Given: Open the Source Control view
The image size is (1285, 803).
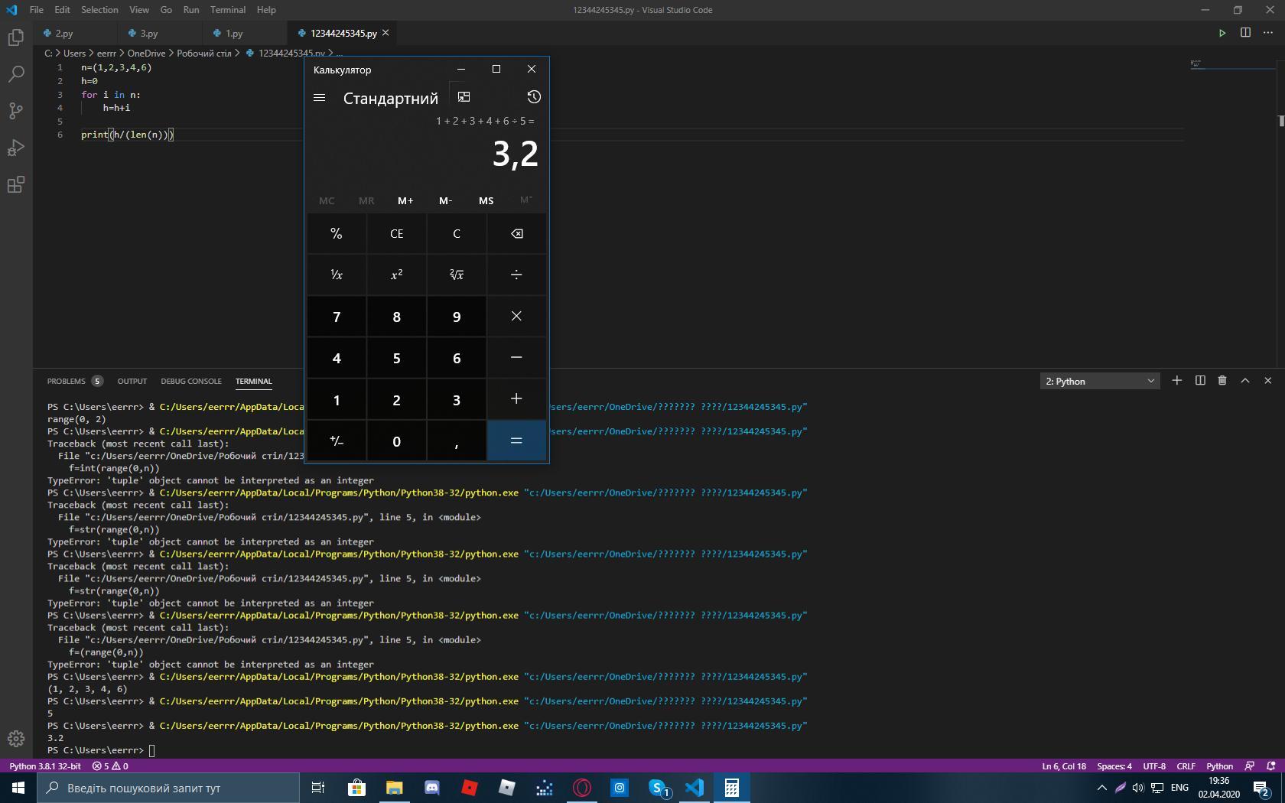Looking at the screenshot, I should [15, 111].
